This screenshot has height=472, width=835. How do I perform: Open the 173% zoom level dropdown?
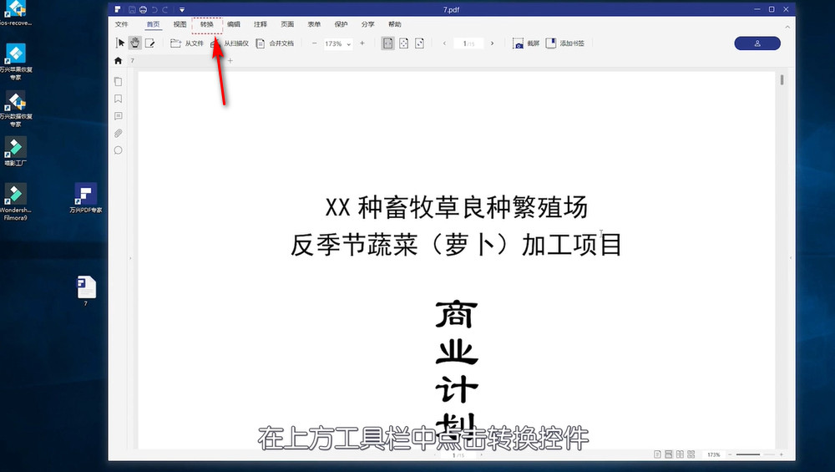tap(338, 43)
